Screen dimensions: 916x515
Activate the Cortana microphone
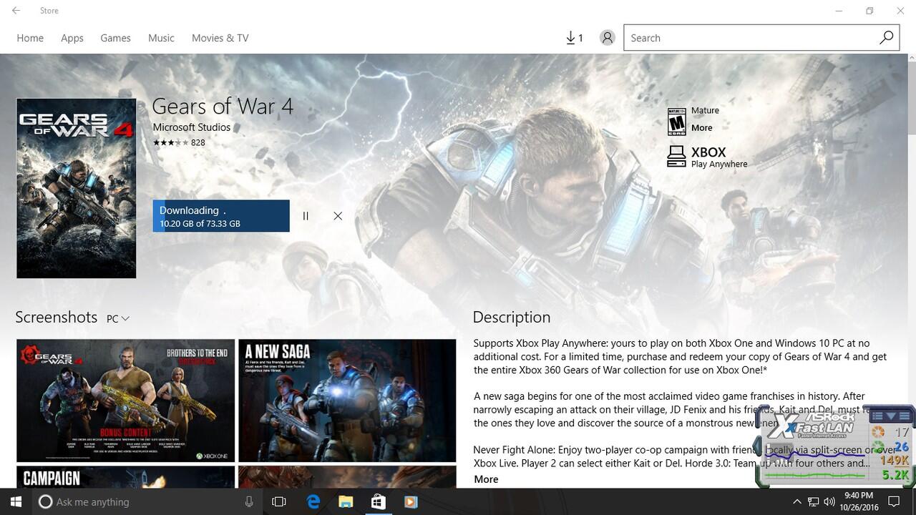pos(249,501)
